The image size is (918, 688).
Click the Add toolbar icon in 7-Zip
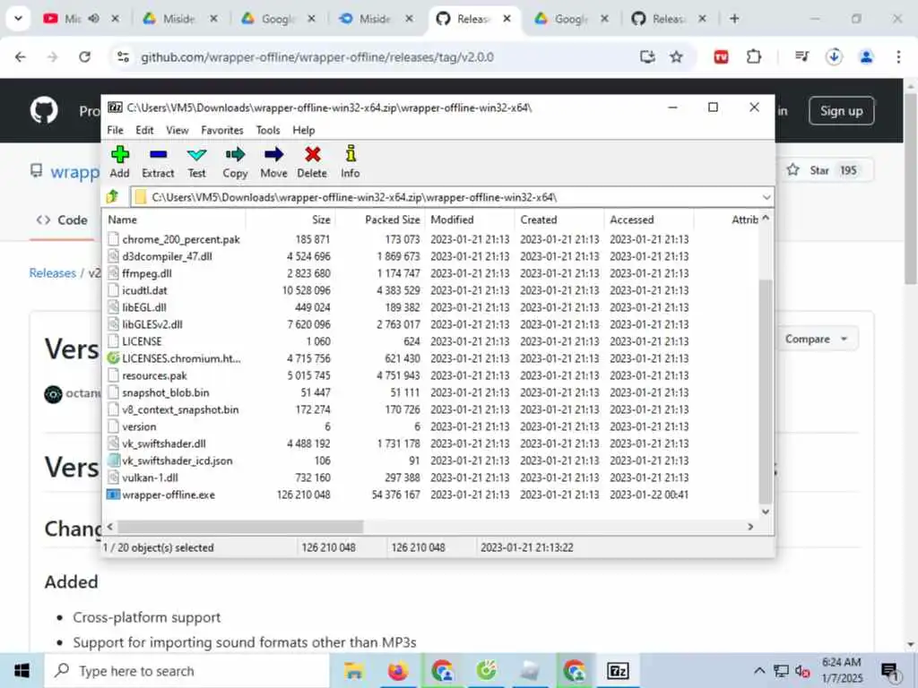click(x=119, y=154)
